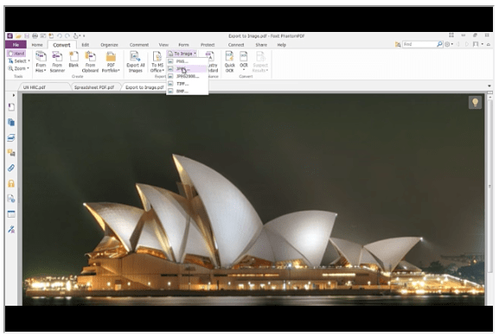
Task: Open the Fields panel icon
Action: tap(11, 214)
